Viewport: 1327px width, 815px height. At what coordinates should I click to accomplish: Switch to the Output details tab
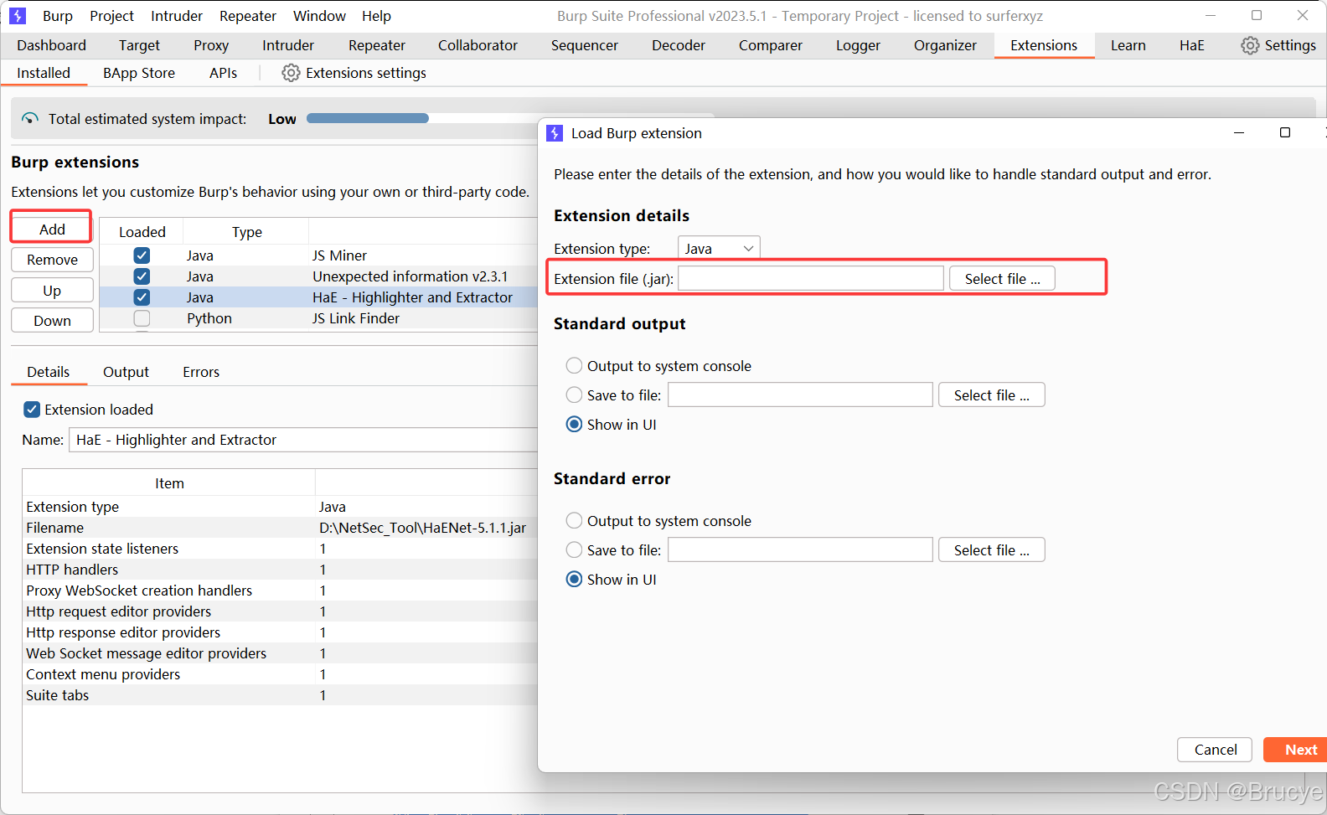(x=126, y=372)
